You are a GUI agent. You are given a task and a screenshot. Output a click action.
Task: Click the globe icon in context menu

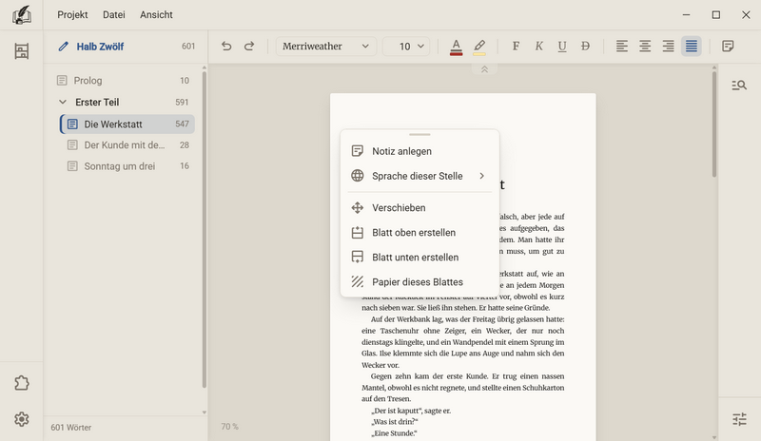(358, 176)
